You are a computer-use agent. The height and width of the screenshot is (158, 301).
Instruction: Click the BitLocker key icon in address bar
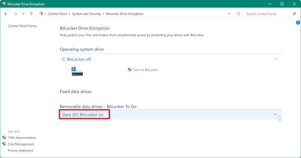tap(41, 13)
